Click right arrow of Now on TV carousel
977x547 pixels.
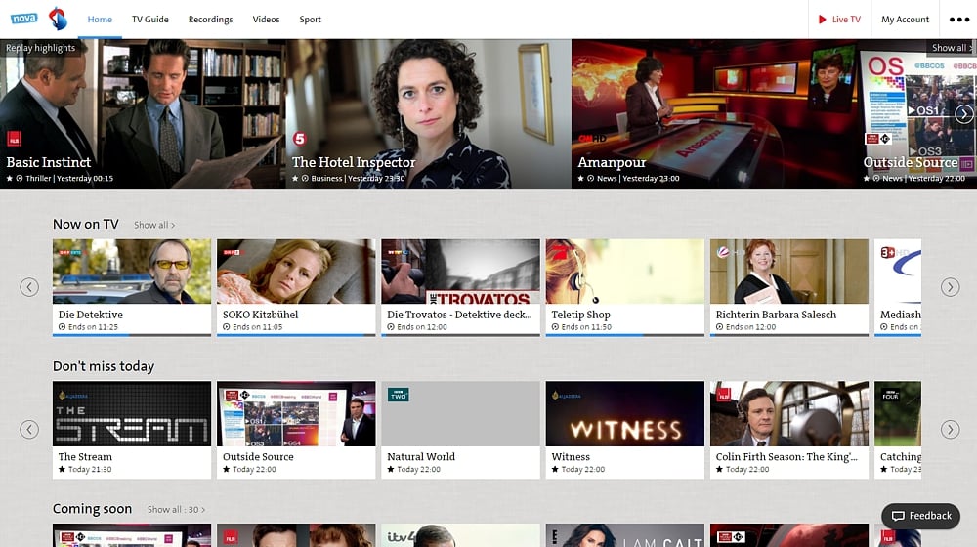pyautogui.click(x=951, y=287)
